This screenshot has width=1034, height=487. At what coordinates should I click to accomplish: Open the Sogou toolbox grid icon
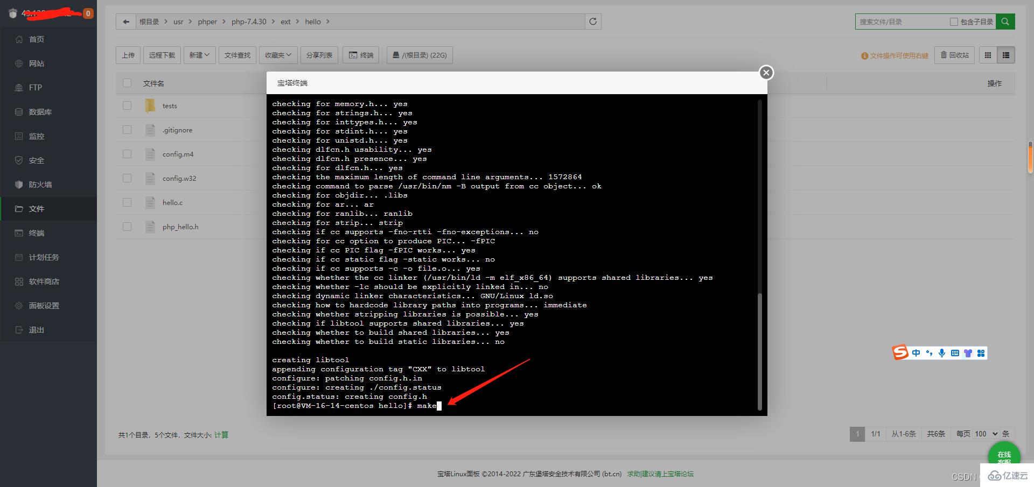pos(981,353)
